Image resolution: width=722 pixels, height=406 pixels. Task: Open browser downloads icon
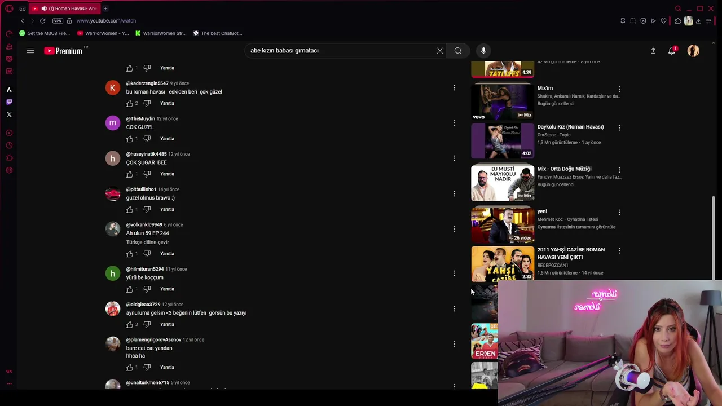click(x=698, y=21)
